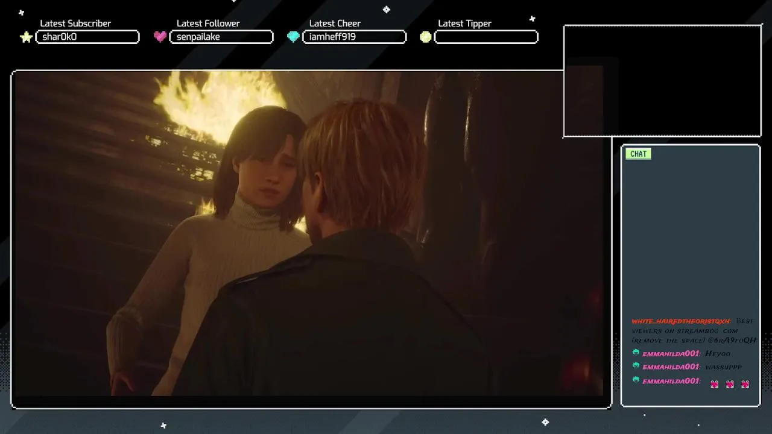Screen dimensions: 772x434
Task: Click the game video showing two characters
Action: click(x=308, y=233)
